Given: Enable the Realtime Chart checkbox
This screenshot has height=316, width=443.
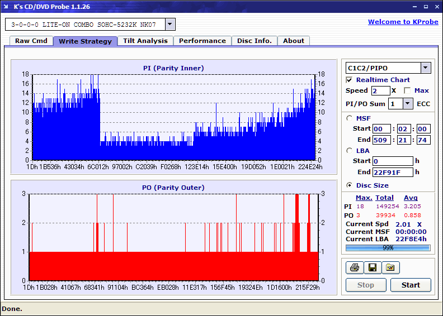Looking at the screenshot, I should tap(350, 80).
